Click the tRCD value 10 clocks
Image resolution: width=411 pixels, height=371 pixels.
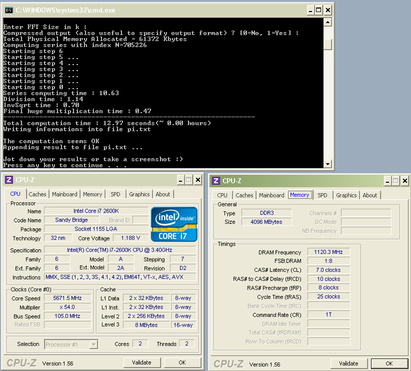click(x=328, y=279)
